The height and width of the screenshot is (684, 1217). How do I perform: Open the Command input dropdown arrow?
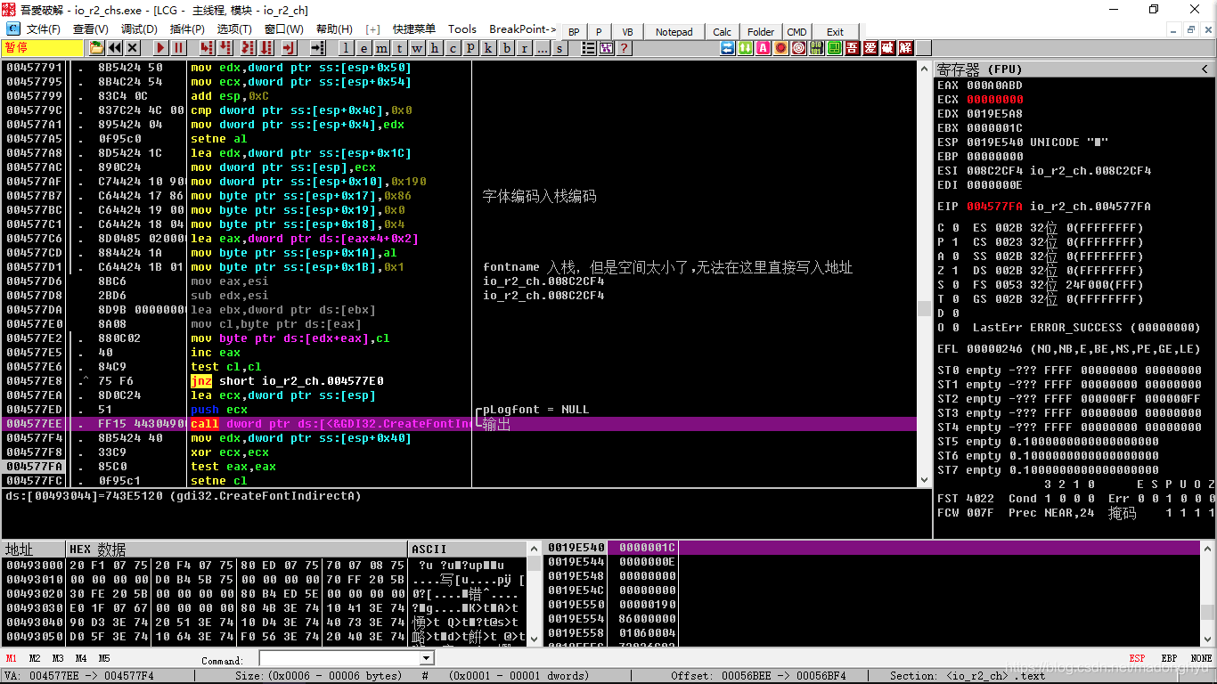426,658
